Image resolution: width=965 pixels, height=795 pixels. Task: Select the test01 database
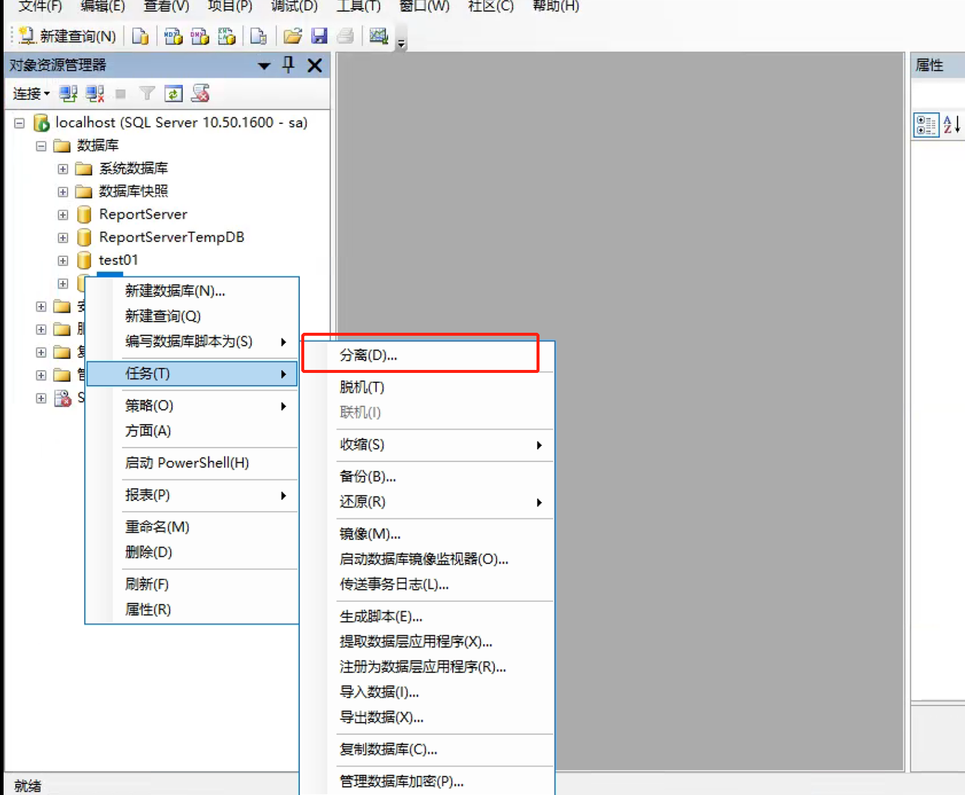(x=118, y=260)
